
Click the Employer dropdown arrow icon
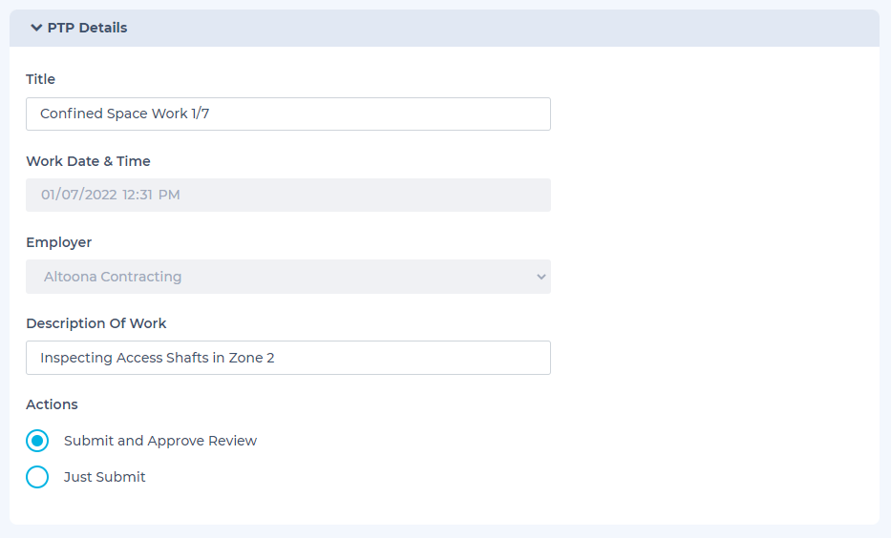tap(541, 277)
